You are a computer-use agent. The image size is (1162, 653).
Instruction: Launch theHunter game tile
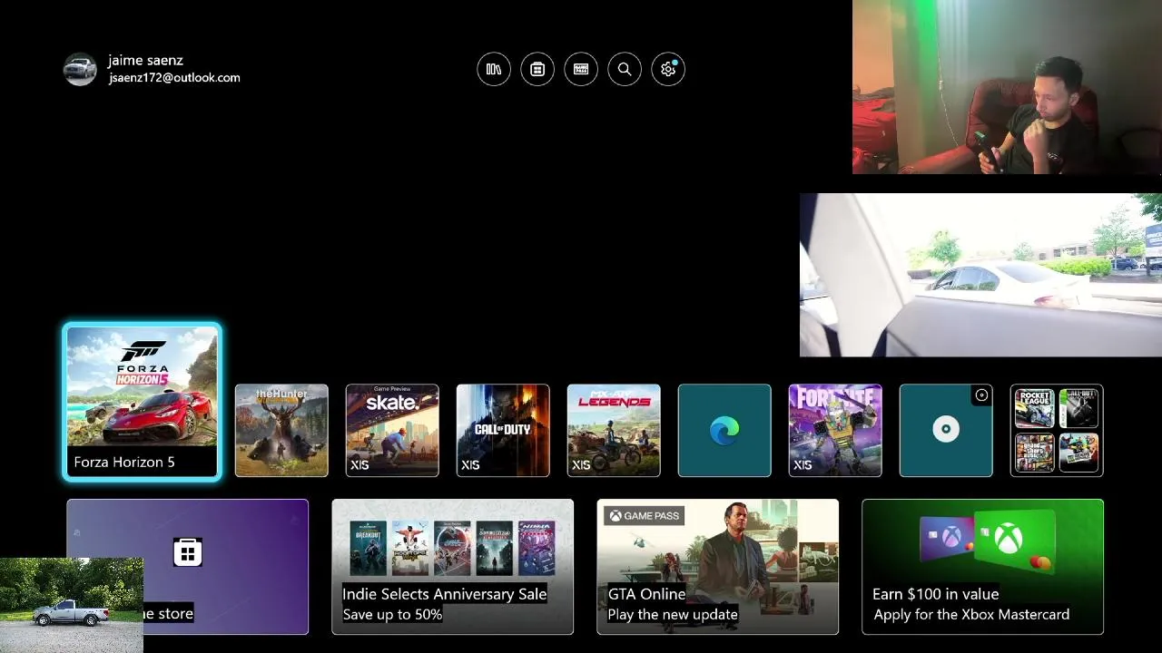281,430
